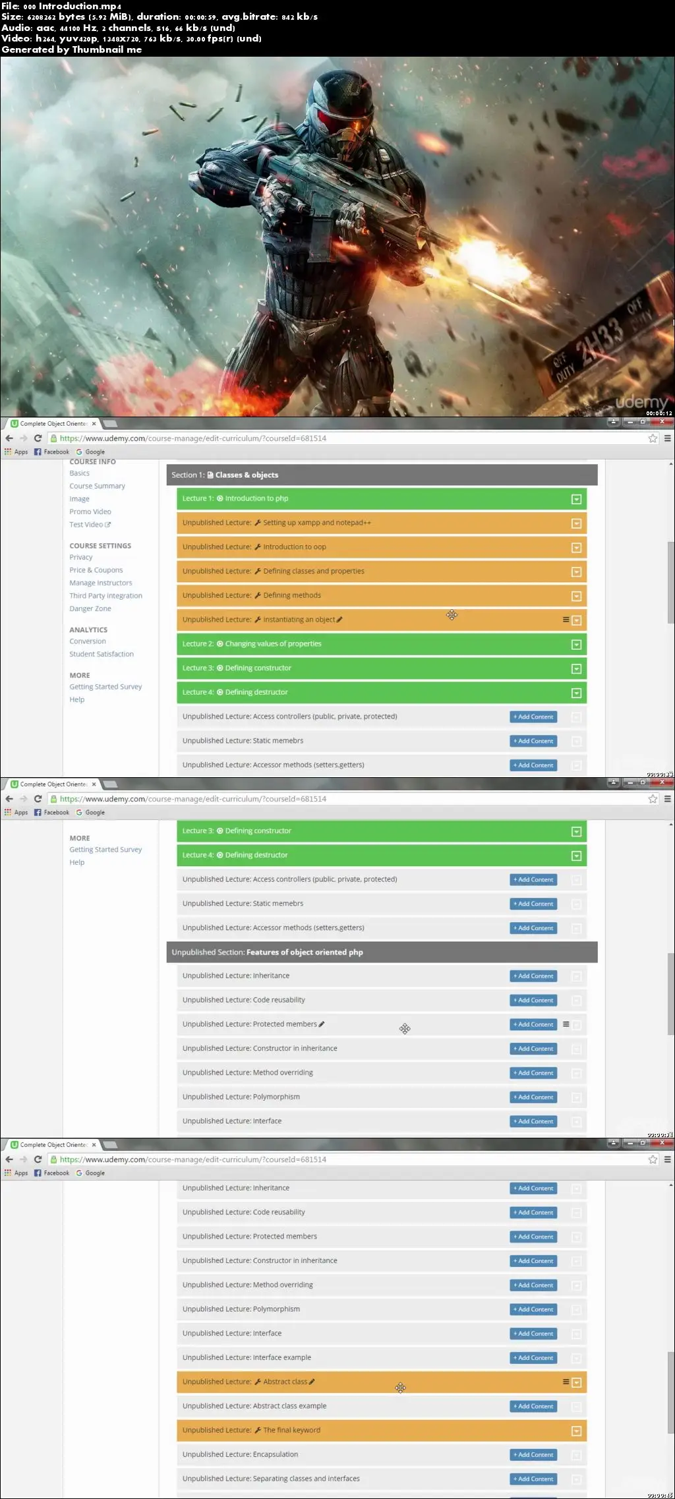Screen dimensions: 675x1499
Task: Open the Promo Video page
Action: pos(90,512)
